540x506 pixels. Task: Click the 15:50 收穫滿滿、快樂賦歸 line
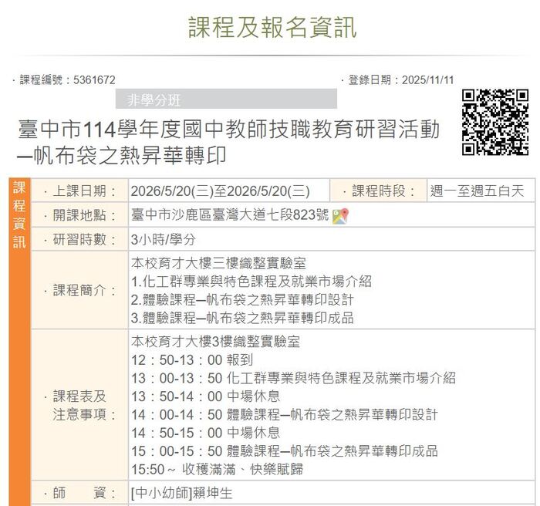coord(217,469)
